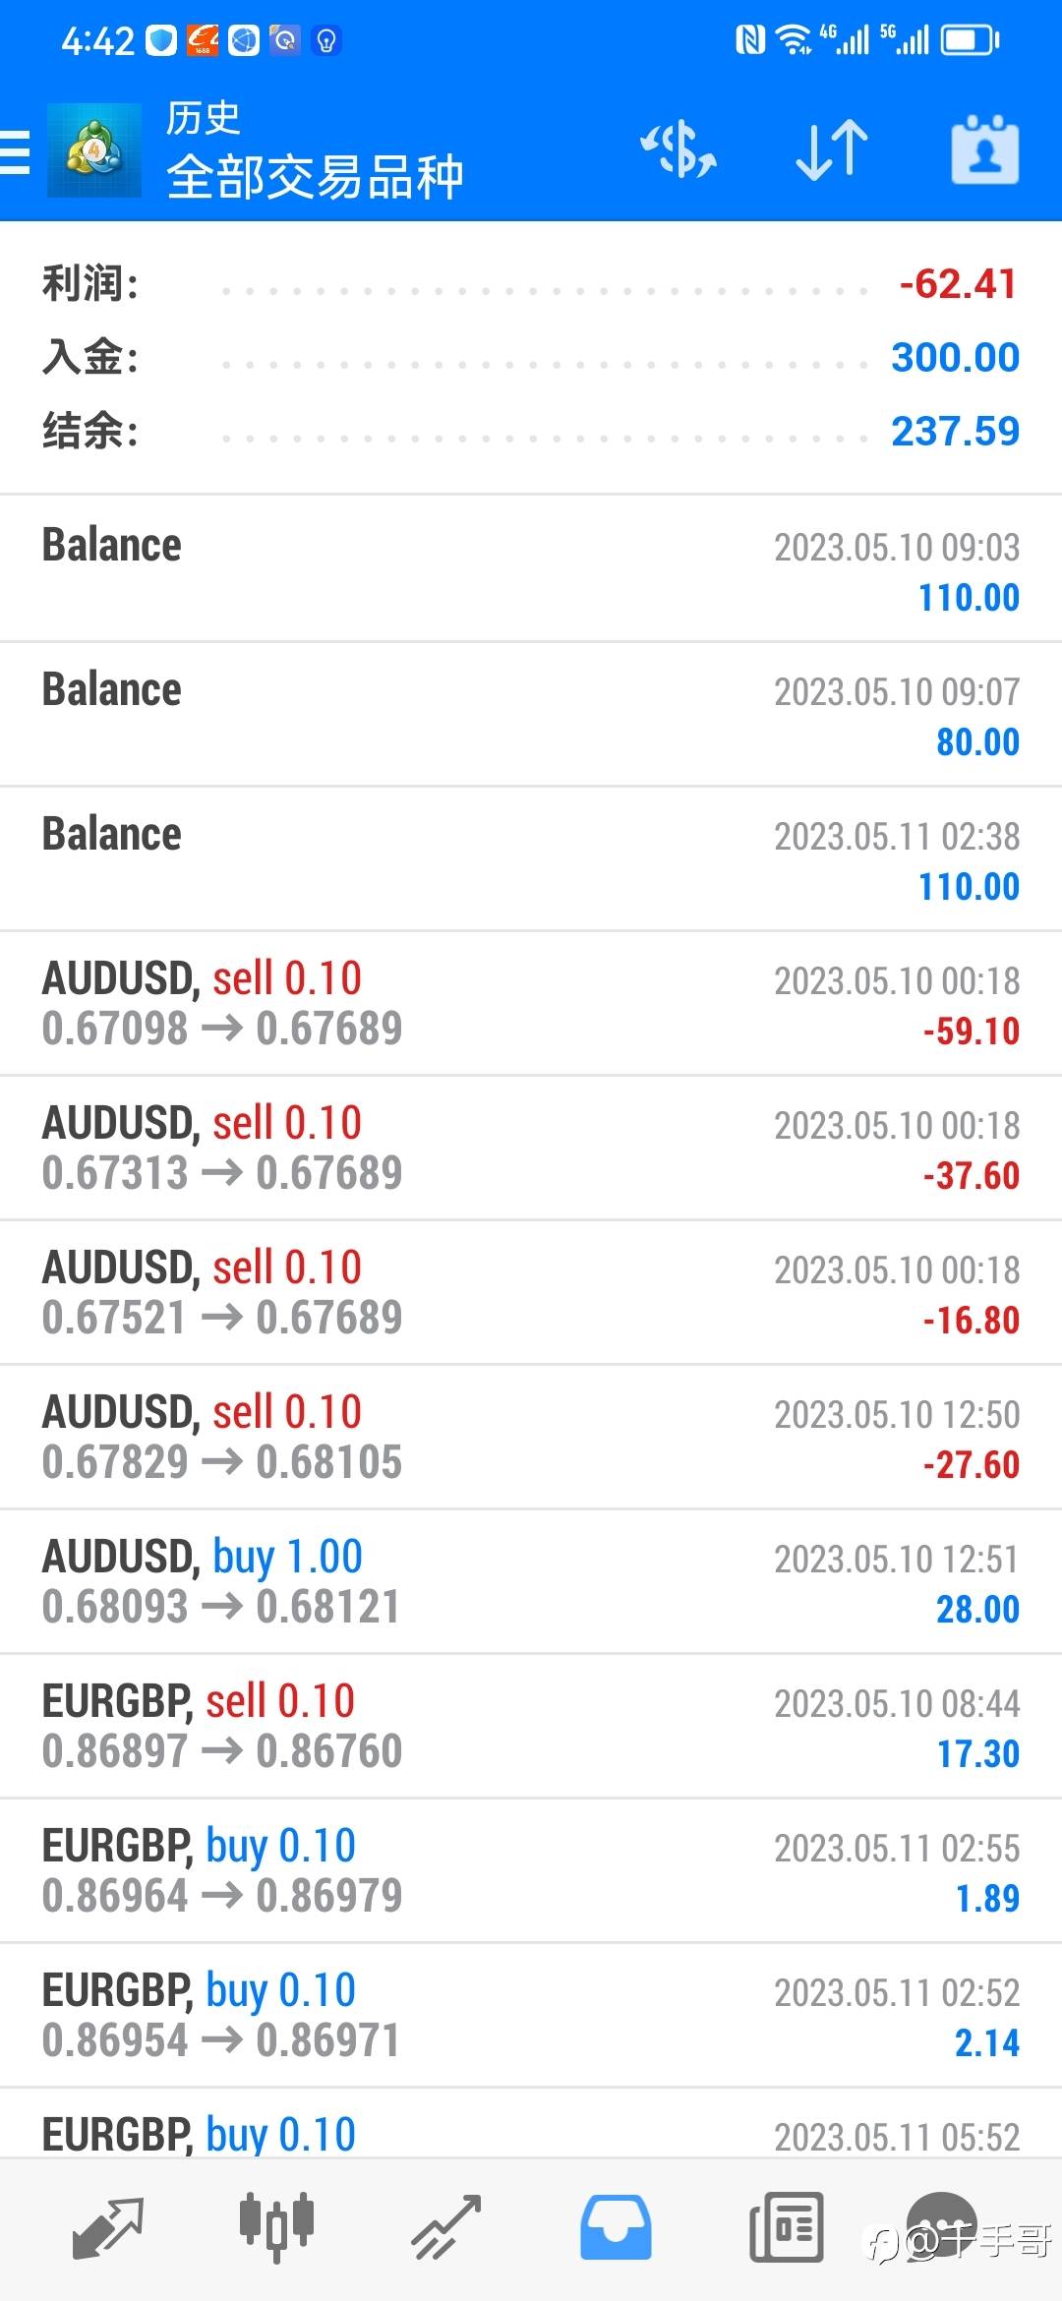Open the News tab
The image size is (1062, 2301).
click(x=786, y=2226)
